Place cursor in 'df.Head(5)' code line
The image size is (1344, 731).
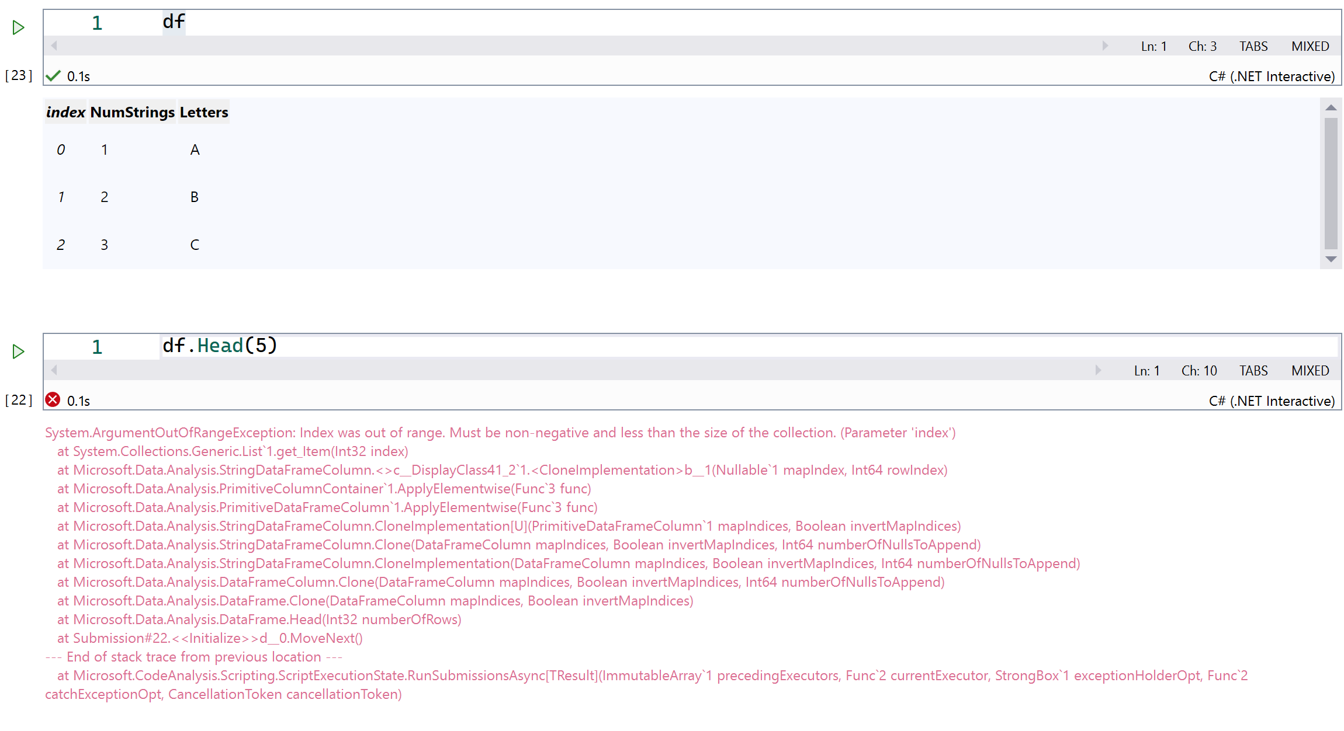coord(220,346)
